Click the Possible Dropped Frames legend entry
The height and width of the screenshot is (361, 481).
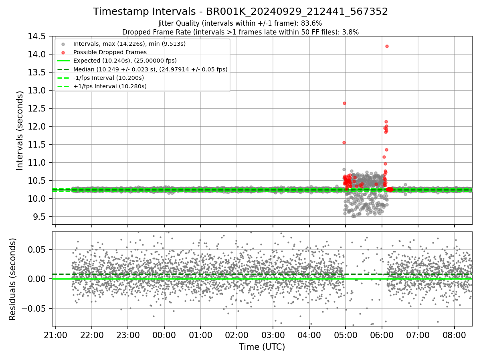click(x=110, y=52)
